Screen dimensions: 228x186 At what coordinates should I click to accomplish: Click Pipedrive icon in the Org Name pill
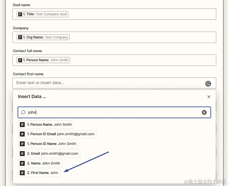click(20, 37)
